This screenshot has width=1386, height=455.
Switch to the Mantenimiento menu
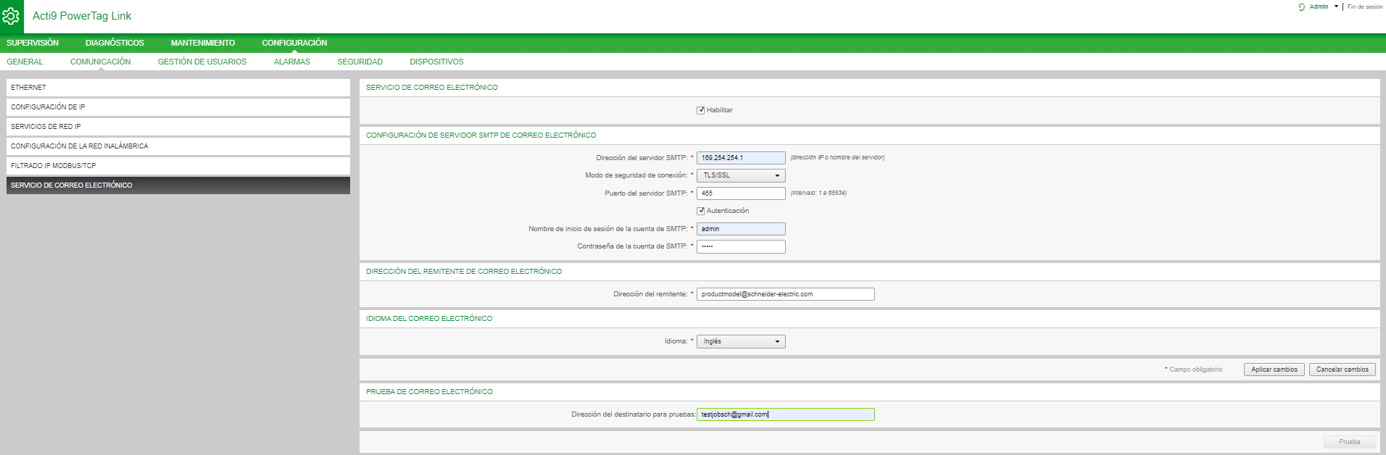(203, 43)
